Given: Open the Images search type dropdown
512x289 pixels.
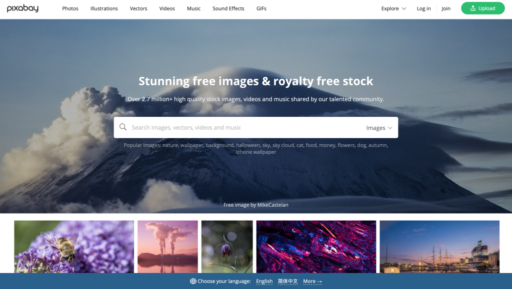Looking at the screenshot, I should (379, 128).
